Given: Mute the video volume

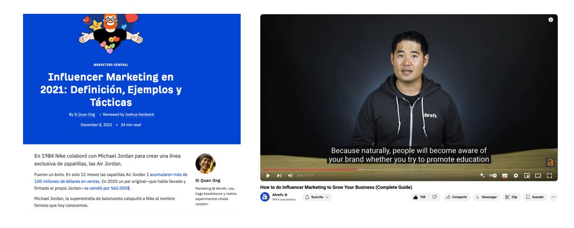Looking at the screenshot, I should pyautogui.click(x=290, y=175).
